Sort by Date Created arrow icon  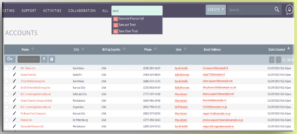click(x=289, y=49)
